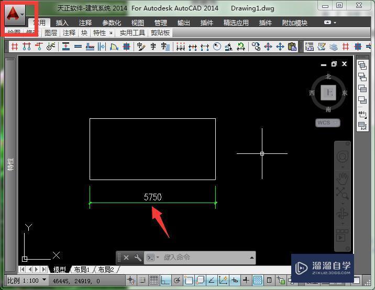Open the ribbon minimize options dropdown

(335, 23)
